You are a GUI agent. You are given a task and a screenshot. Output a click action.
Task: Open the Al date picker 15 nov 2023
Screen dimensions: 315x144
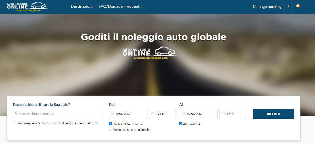(198, 114)
